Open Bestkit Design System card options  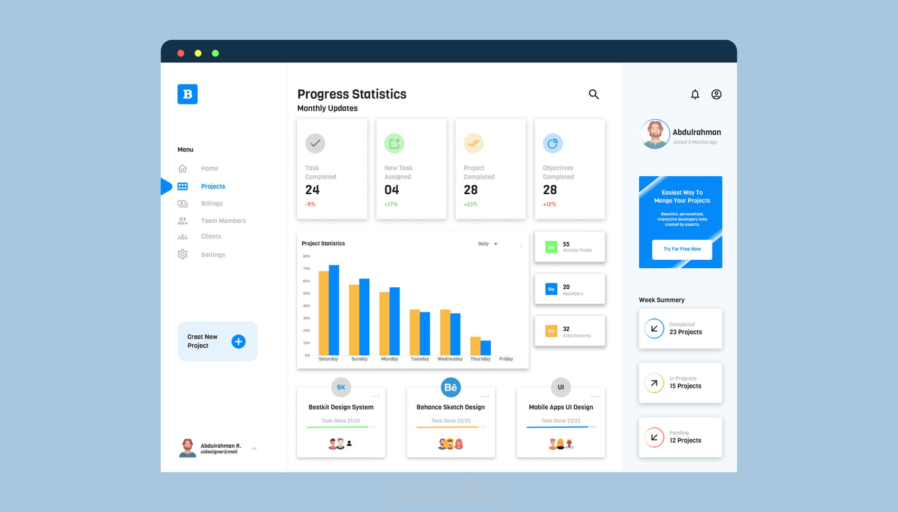tap(375, 396)
